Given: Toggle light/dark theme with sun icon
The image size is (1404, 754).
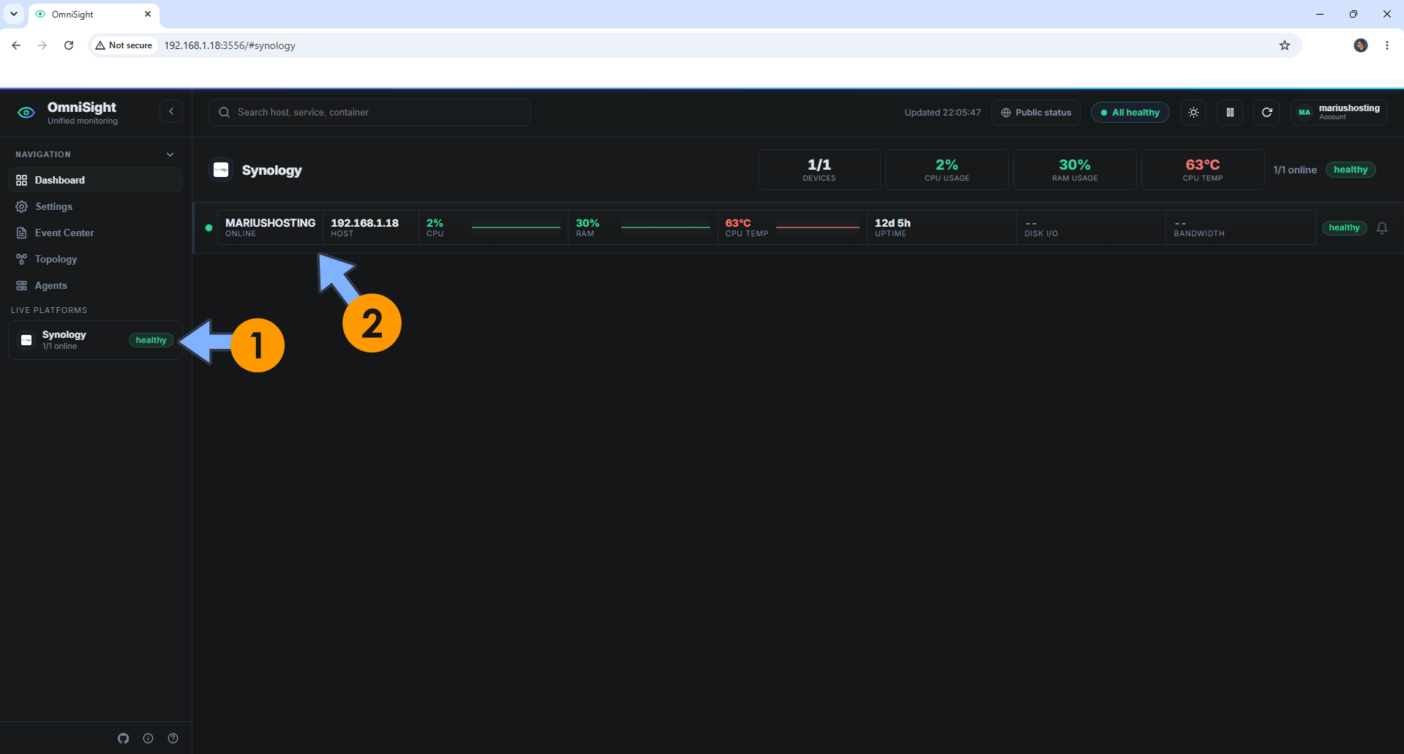Looking at the screenshot, I should [1193, 113].
